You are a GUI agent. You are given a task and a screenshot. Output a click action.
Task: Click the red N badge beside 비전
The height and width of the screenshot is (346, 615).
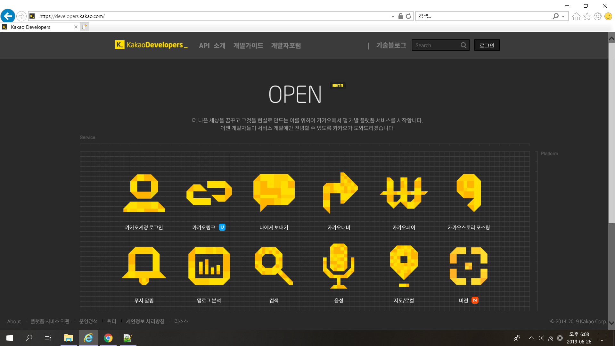[x=475, y=300]
